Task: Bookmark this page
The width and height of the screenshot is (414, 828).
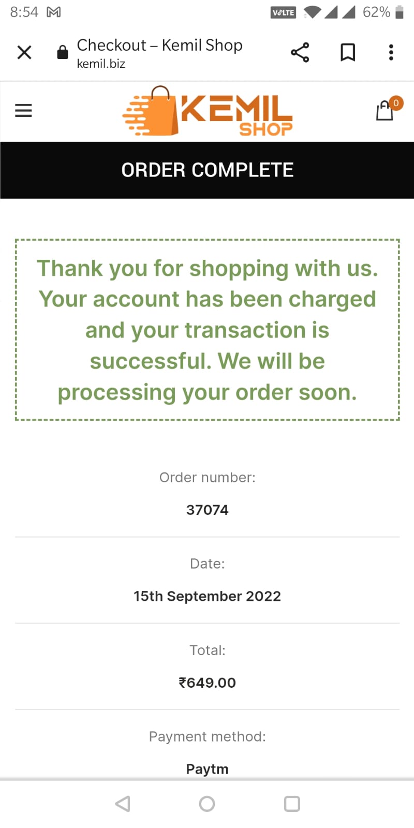Action: coord(348,52)
